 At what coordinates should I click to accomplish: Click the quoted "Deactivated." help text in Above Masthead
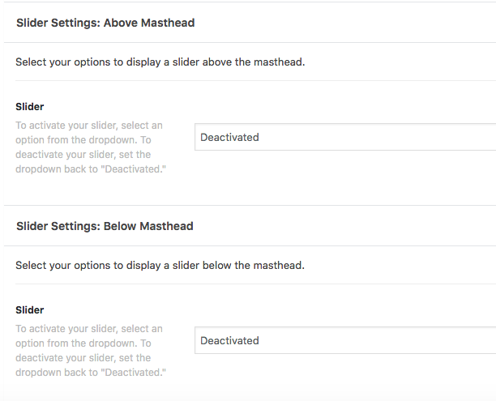click(133, 169)
